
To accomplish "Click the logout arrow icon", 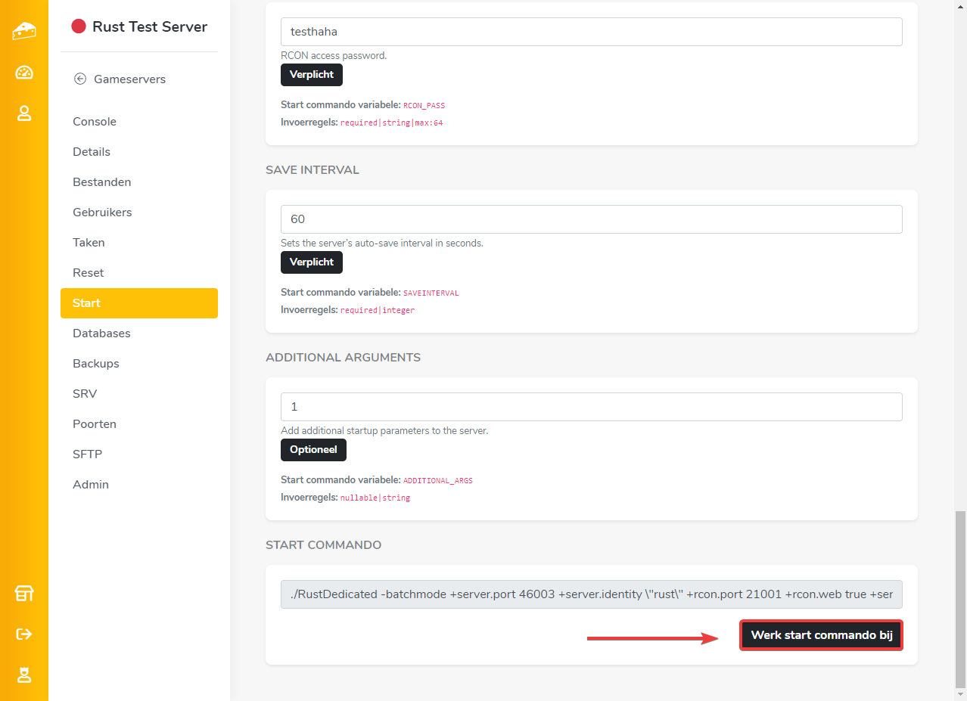I will [x=24, y=634].
